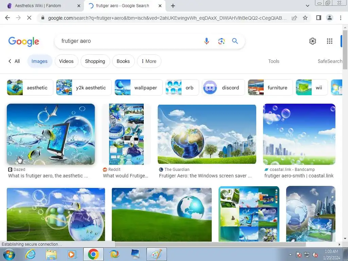The width and height of the screenshot is (348, 261).
Task: Switch to Shopping results
Action: tap(95, 61)
